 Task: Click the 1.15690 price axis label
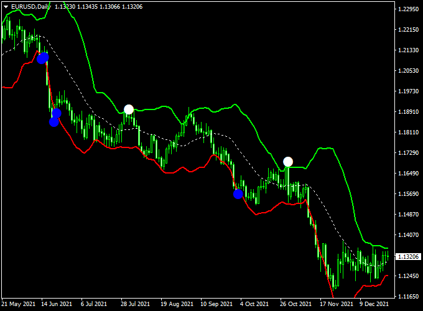pos(409,194)
